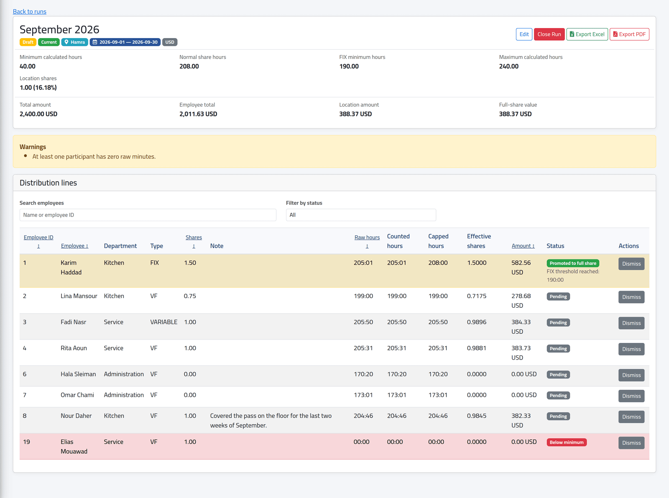Dismiss the Hala Sleiman line
Image resolution: width=669 pixels, height=498 pixels.
[631, 375]
